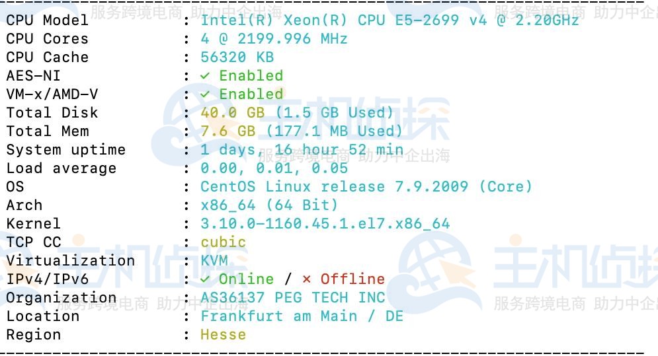Click the TCP CC value cubic
Viewport: 658px width, 356px height.
[x=223, y=242]
